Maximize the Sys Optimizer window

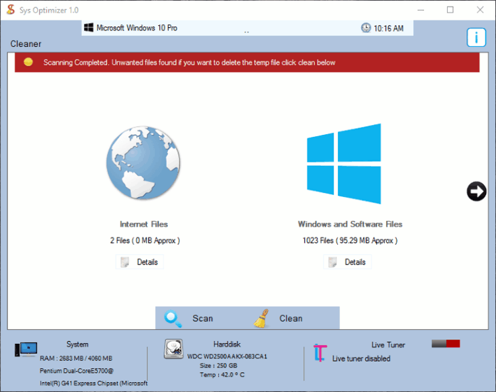[450, 10]
